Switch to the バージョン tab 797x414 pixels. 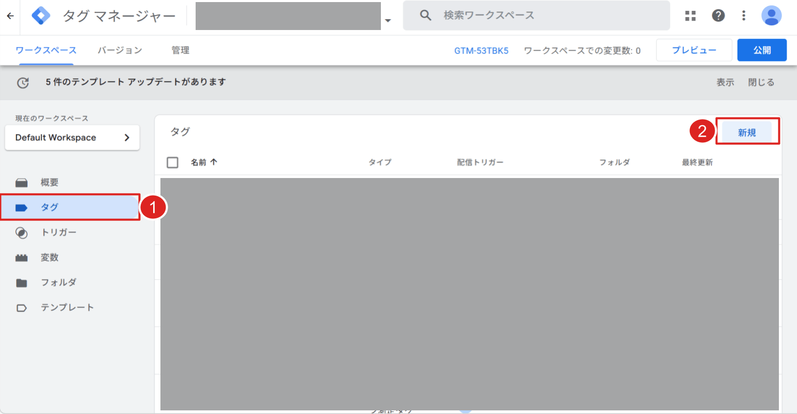click(x=120, y=50)
